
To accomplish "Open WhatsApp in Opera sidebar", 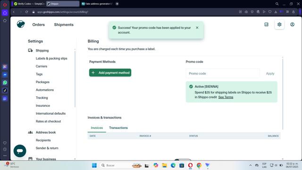I will click(x=5, y=83).
